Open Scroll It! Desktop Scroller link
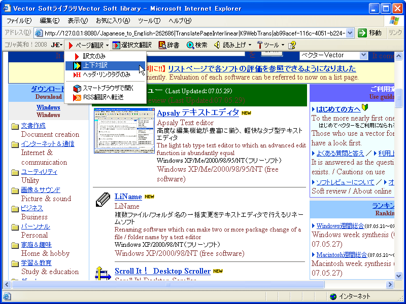The width and height of the screenshot is (406, 304). (x=162, y=271)
